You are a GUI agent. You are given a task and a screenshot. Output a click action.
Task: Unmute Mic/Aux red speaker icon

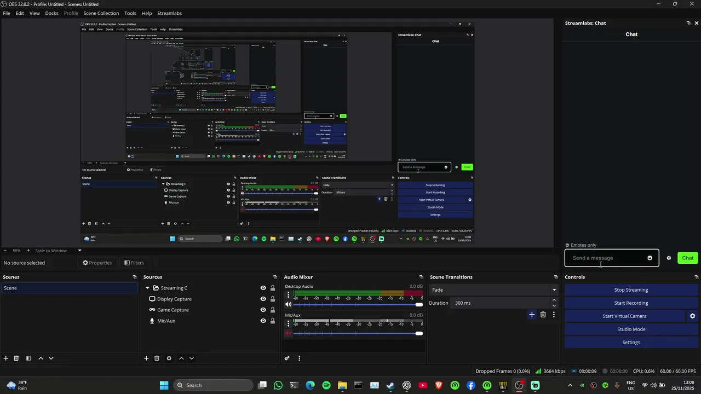pyautogui.click(x=289, y=333)
